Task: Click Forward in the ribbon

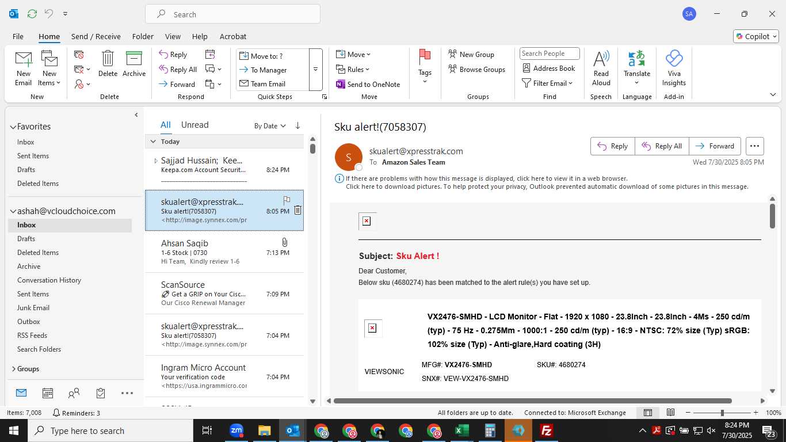Action: click(x=177, y=84)
